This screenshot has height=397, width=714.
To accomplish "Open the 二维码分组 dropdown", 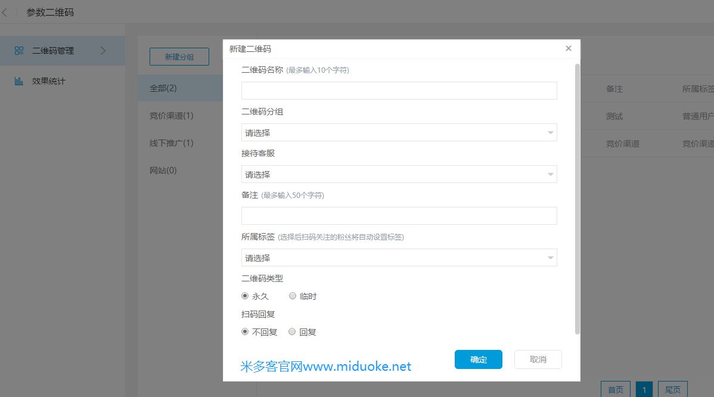I will [399, 132].
